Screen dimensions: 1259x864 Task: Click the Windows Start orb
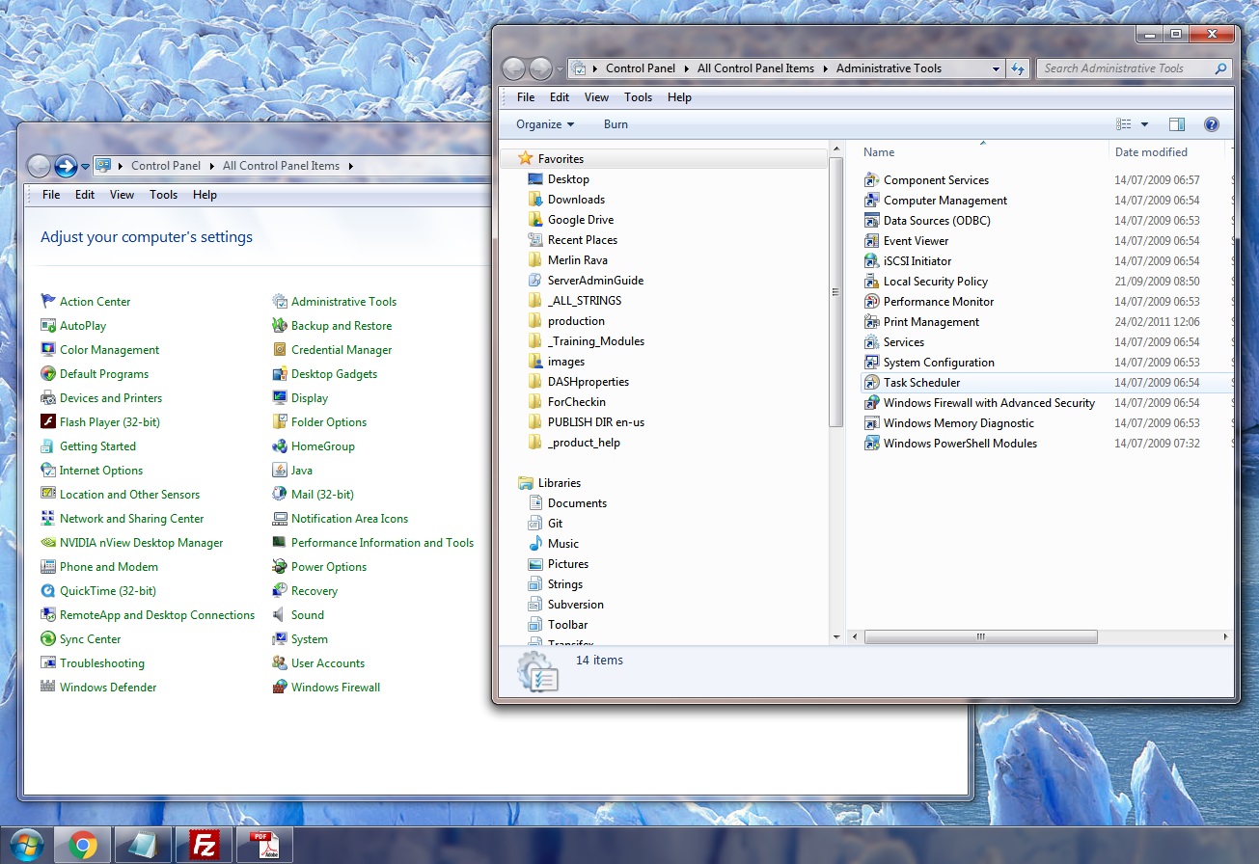point(25,846)
